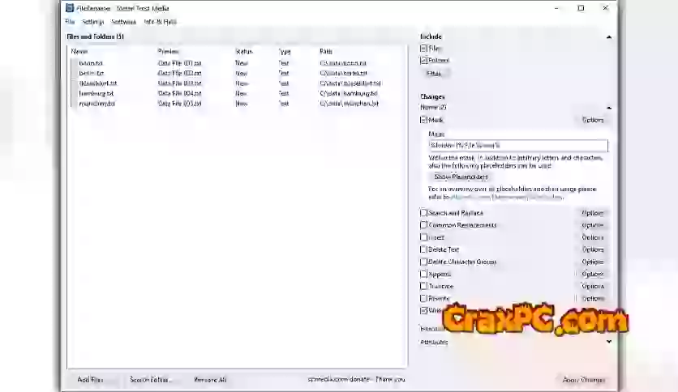Click the Search Folder button

tap(150, 380)
